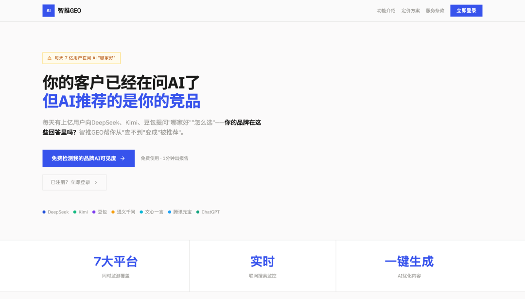Click the 联网搜索监控 caption
525x299 pixels.
(262, 276)
